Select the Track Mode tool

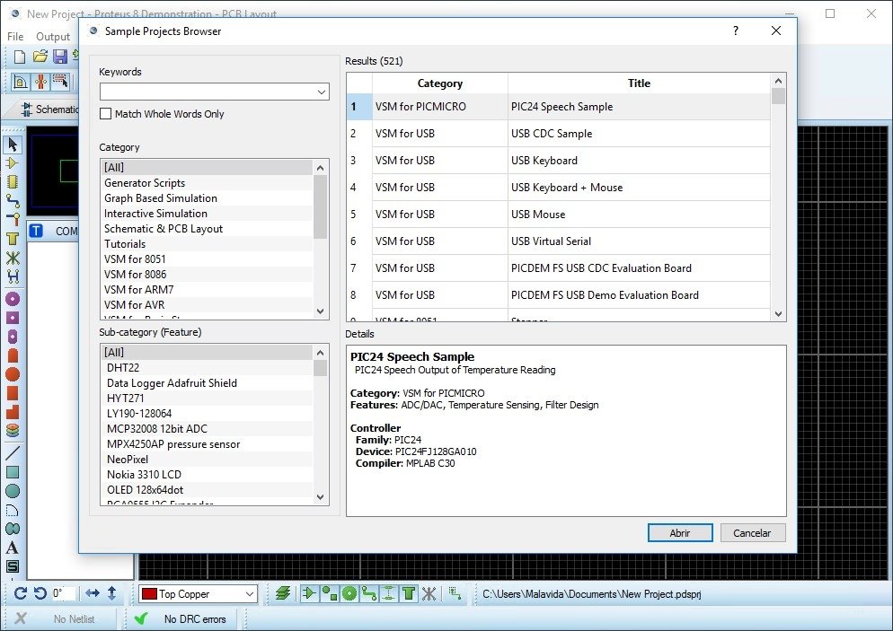[13, 200]
